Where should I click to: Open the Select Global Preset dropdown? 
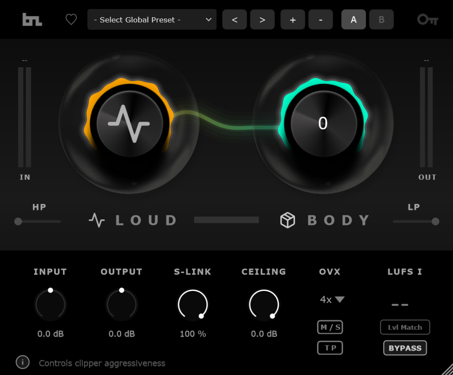pyautogui.click(x=152, y=20)
